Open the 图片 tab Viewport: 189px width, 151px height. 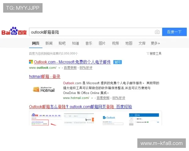[x=102, y=43]
